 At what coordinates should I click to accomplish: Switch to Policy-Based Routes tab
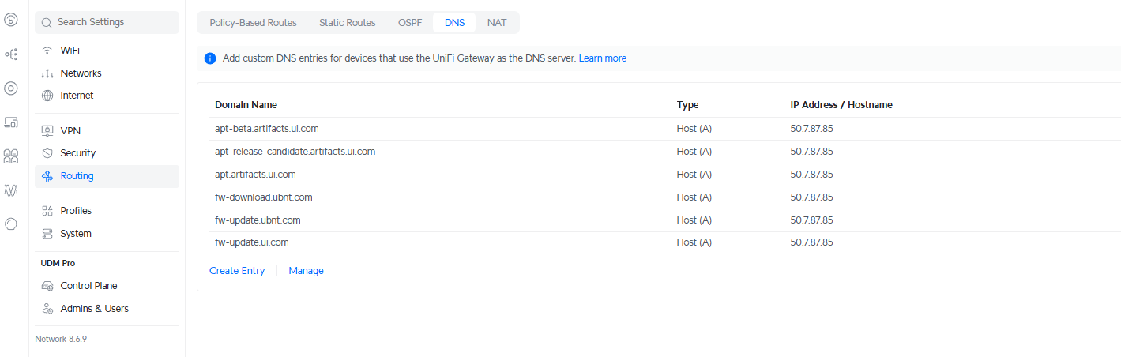pos(253,23)
